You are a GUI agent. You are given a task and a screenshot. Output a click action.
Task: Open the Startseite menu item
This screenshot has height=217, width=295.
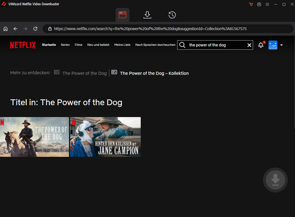49,45
